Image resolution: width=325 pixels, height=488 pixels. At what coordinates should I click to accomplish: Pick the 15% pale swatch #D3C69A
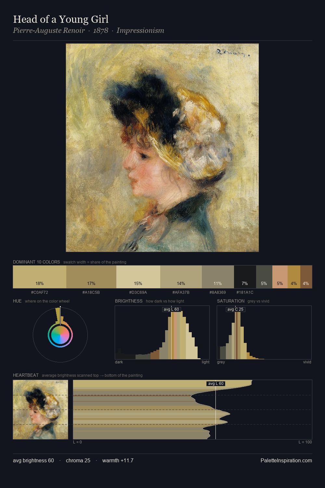click(138, 277)
